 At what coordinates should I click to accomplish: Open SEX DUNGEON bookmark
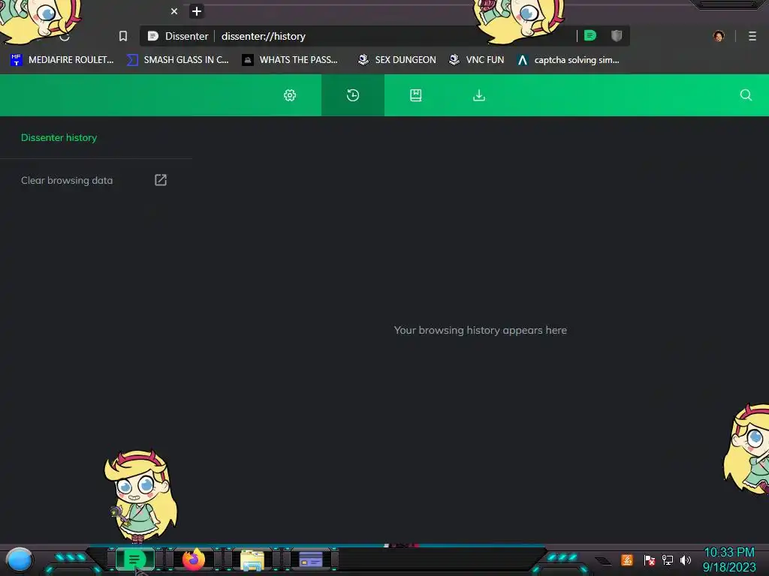pos(397,60)
